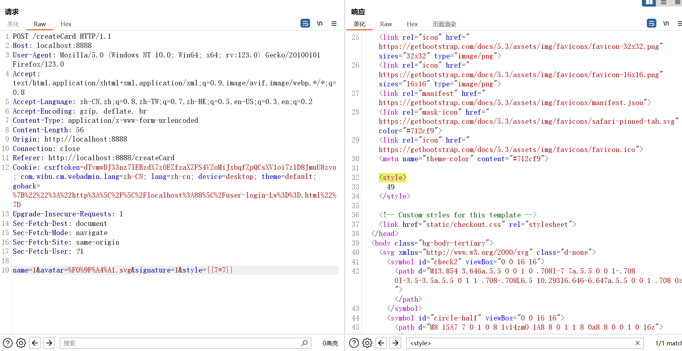682x351 pixels.
Task: Focus the response search field containing <style>
Action: click(x=525, y=343)
